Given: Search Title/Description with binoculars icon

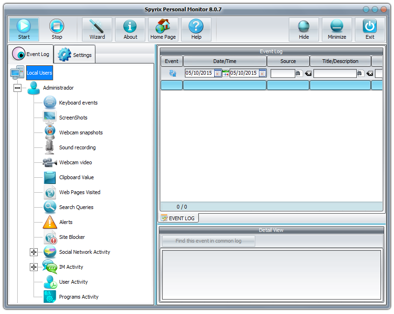Looking at the screenshot, I should coord(360,73).
